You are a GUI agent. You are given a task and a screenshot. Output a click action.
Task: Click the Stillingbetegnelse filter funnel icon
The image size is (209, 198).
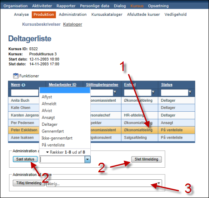click(x=115, y=92)
